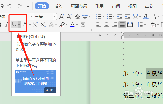Click the pinyin guide wén icon
Screen dimensions: 163x104
pyautogui.click(x=85, y=16)
